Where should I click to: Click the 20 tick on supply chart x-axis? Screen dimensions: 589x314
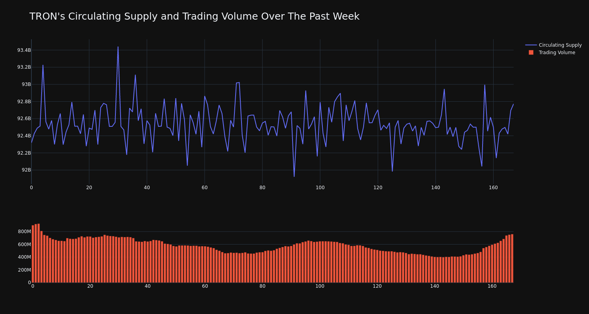point(89,188)
